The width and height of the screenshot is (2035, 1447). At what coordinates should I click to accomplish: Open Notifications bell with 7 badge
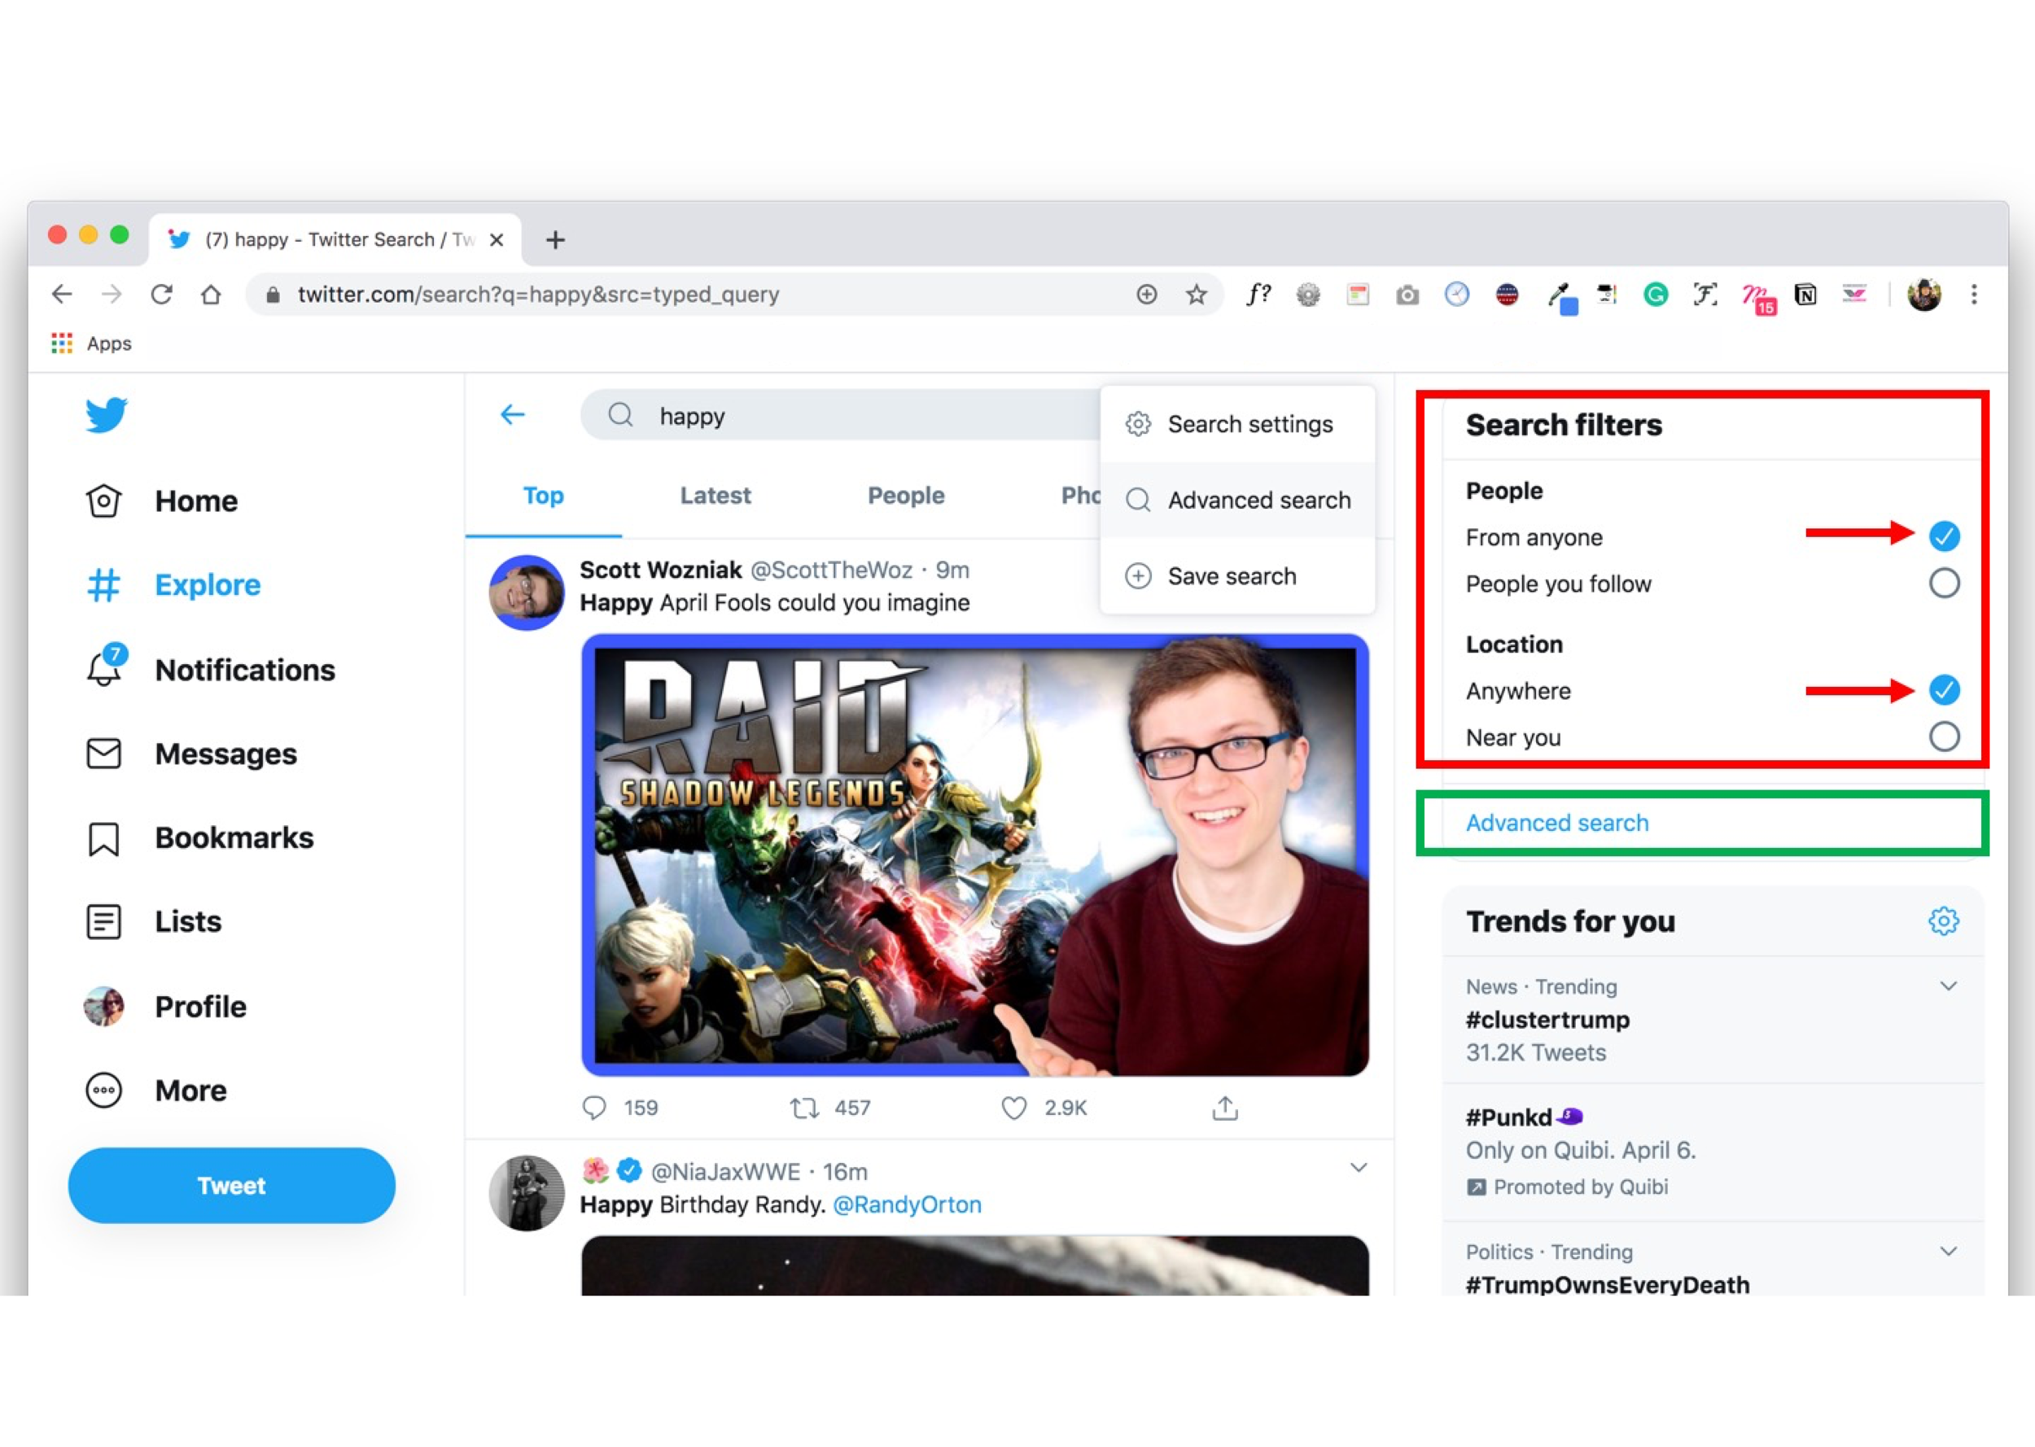point(209,669)
